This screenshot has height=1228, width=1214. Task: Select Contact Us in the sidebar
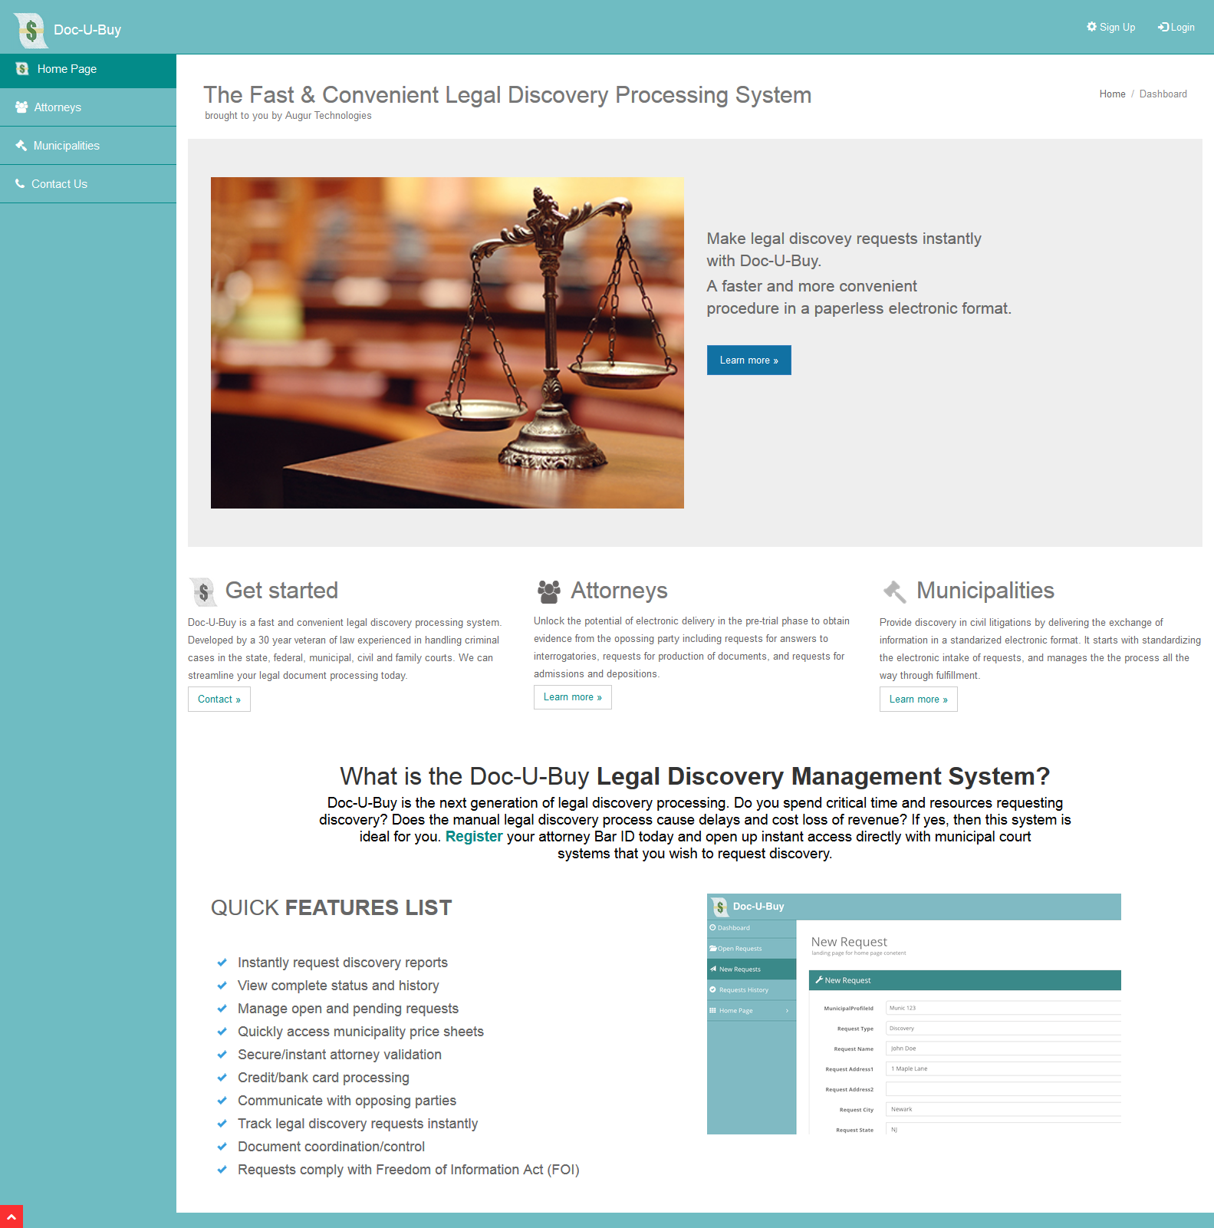59,184
